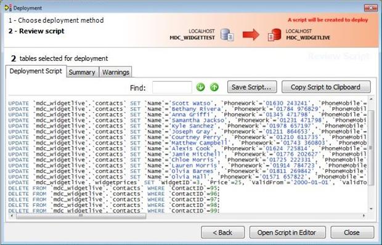Go back with the < Back button
The width and height of the screenshot is (382, 245).
222,232
